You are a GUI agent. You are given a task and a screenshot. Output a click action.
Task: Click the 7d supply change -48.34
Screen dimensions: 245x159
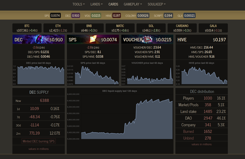coord(34,117)
